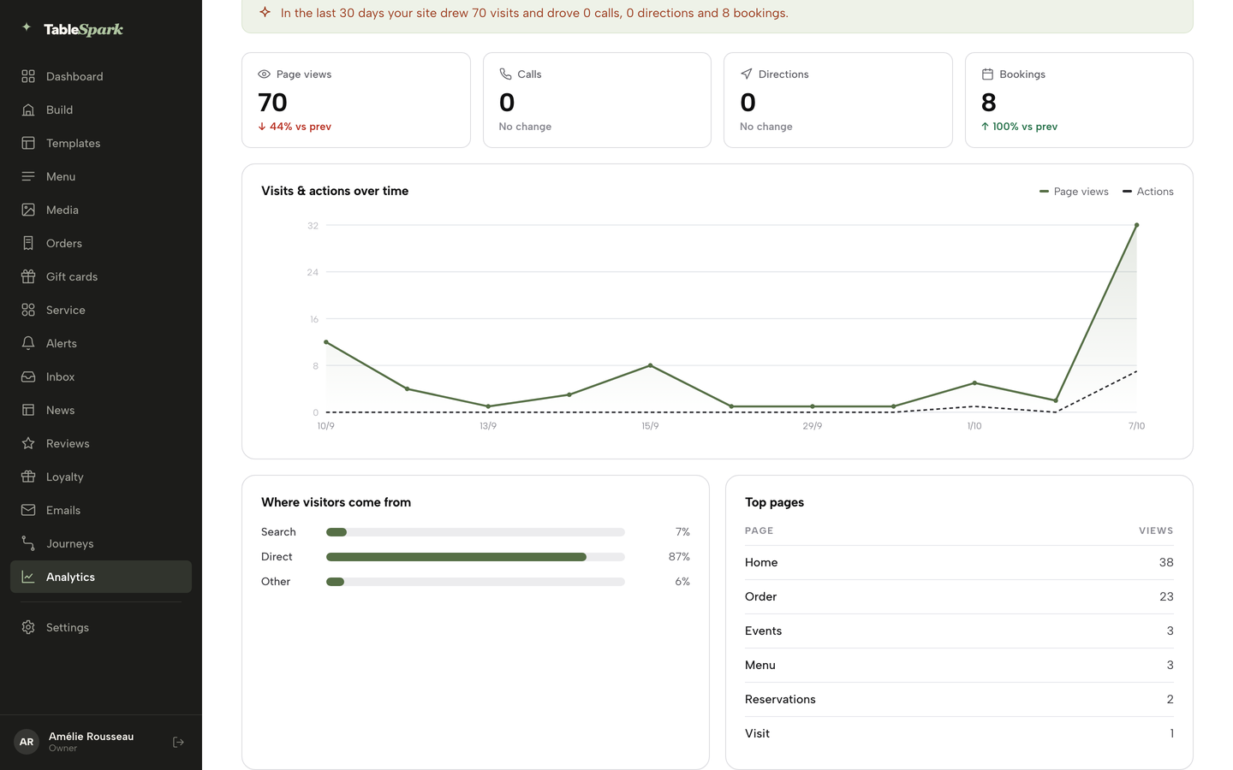
Task: Go to the Service section
Action: click(x=101, y=310)
